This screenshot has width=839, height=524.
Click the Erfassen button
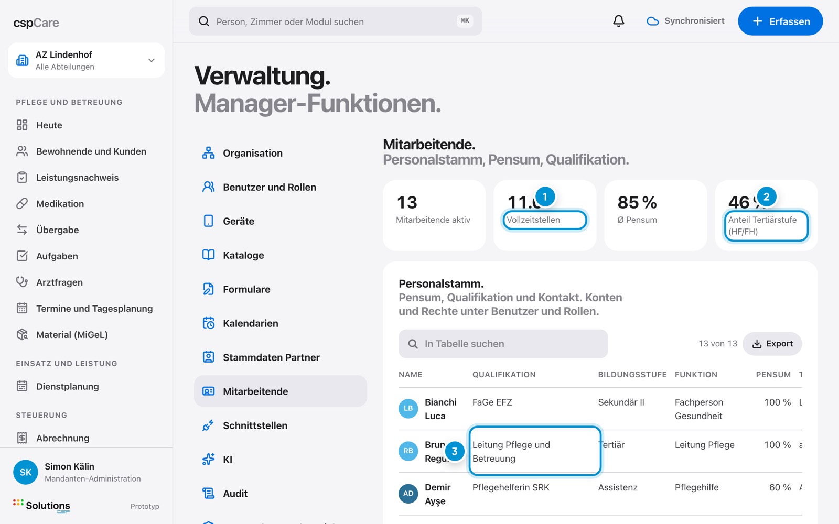tap(780, 21)
